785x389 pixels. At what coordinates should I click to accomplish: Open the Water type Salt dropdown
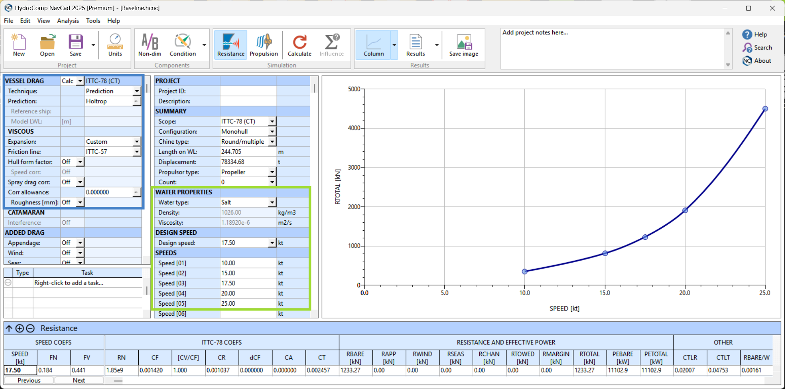click(272, 202)
